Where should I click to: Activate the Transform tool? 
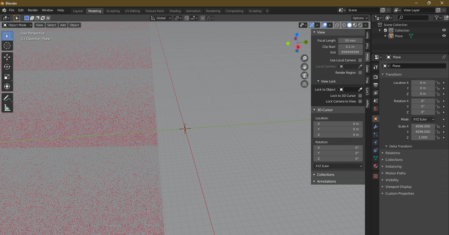click(7, 86)
